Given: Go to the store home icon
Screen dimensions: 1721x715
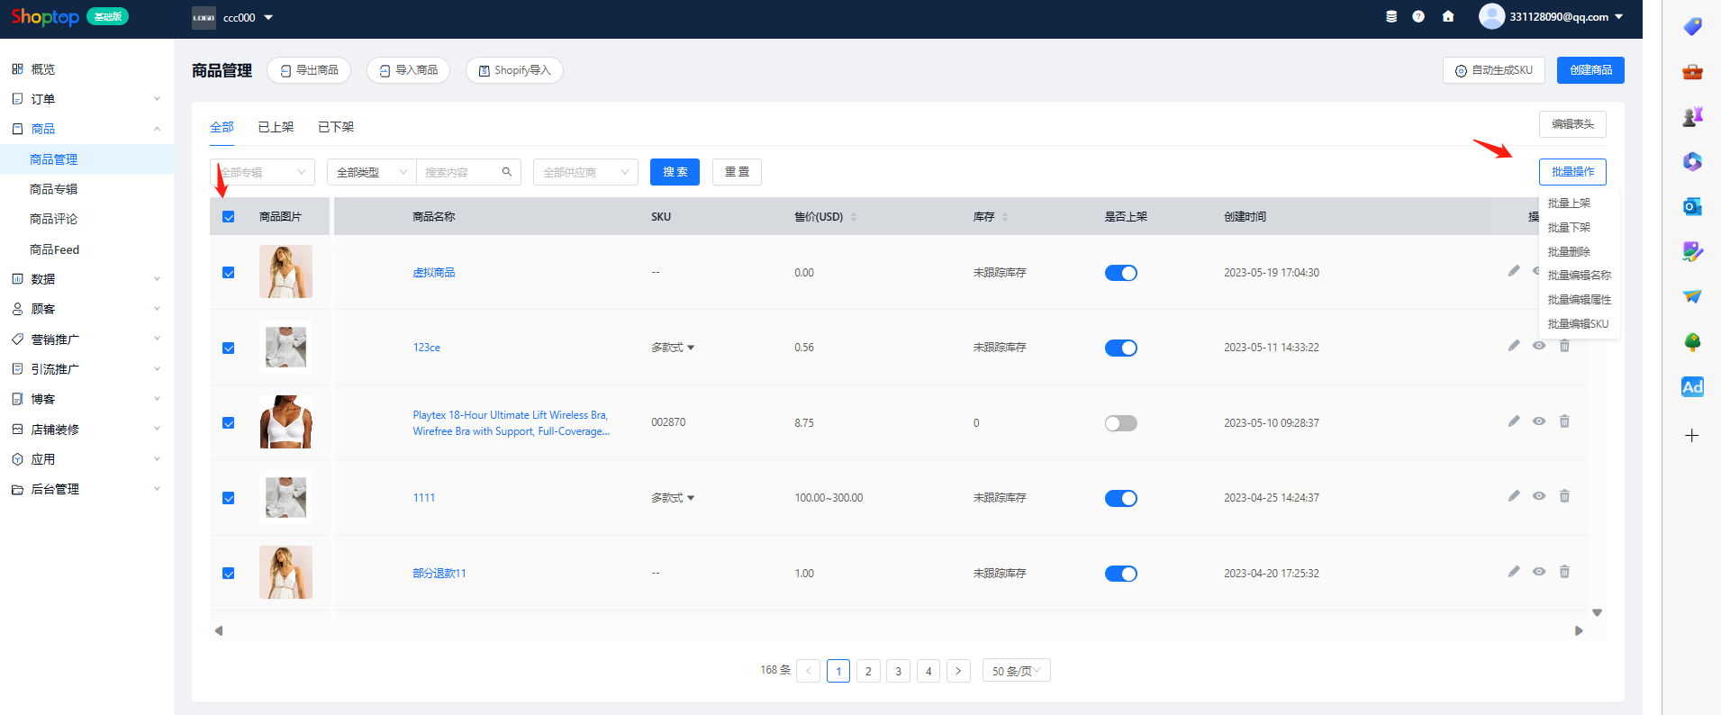Looking at the screenshot, I should click(x=1448, y=16).
